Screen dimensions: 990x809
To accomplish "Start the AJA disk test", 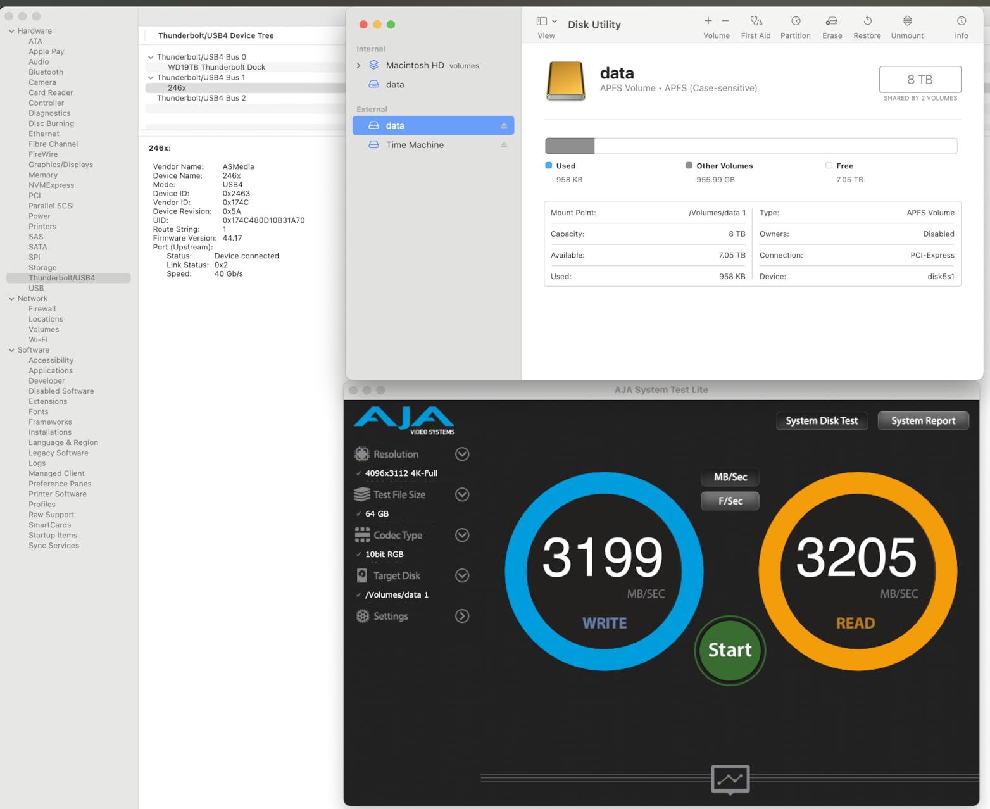I will click(x=730, y=650).
